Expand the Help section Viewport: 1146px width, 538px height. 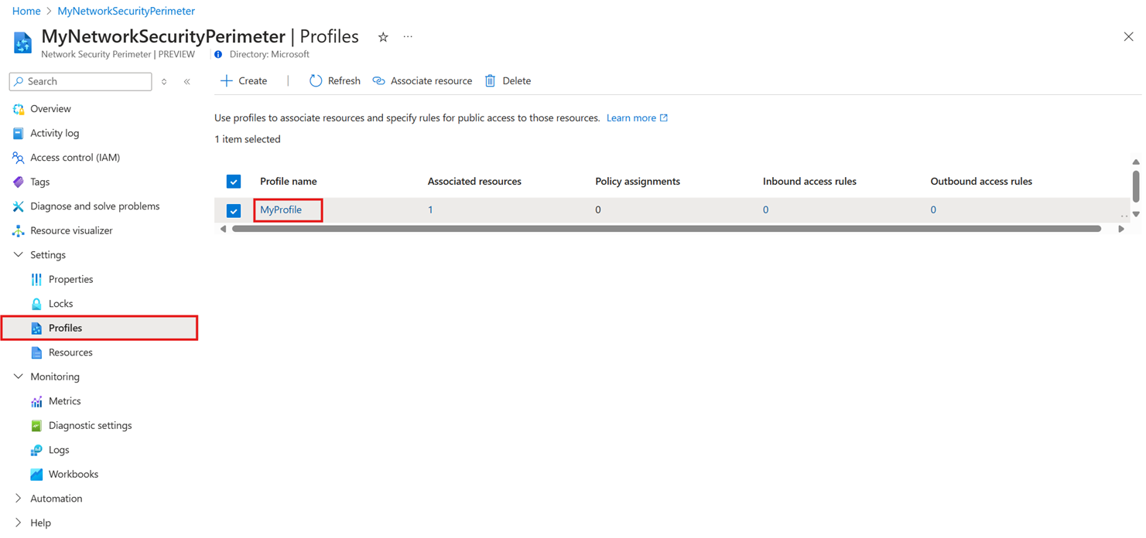(x=19, y=523)
